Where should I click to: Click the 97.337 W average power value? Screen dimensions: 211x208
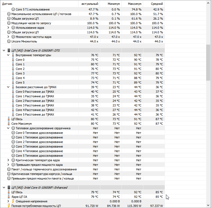coord(157,206)
